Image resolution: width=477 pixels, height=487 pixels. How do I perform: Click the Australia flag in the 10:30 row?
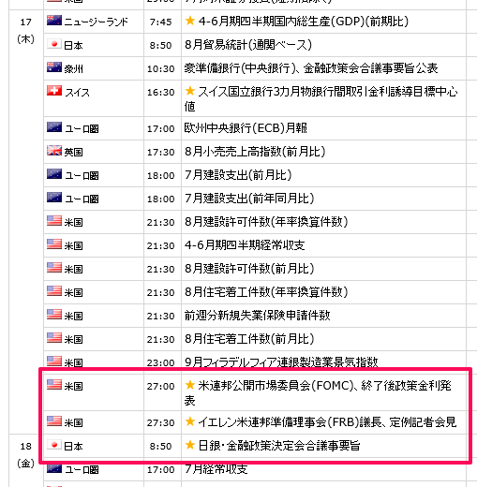[54, 67]
